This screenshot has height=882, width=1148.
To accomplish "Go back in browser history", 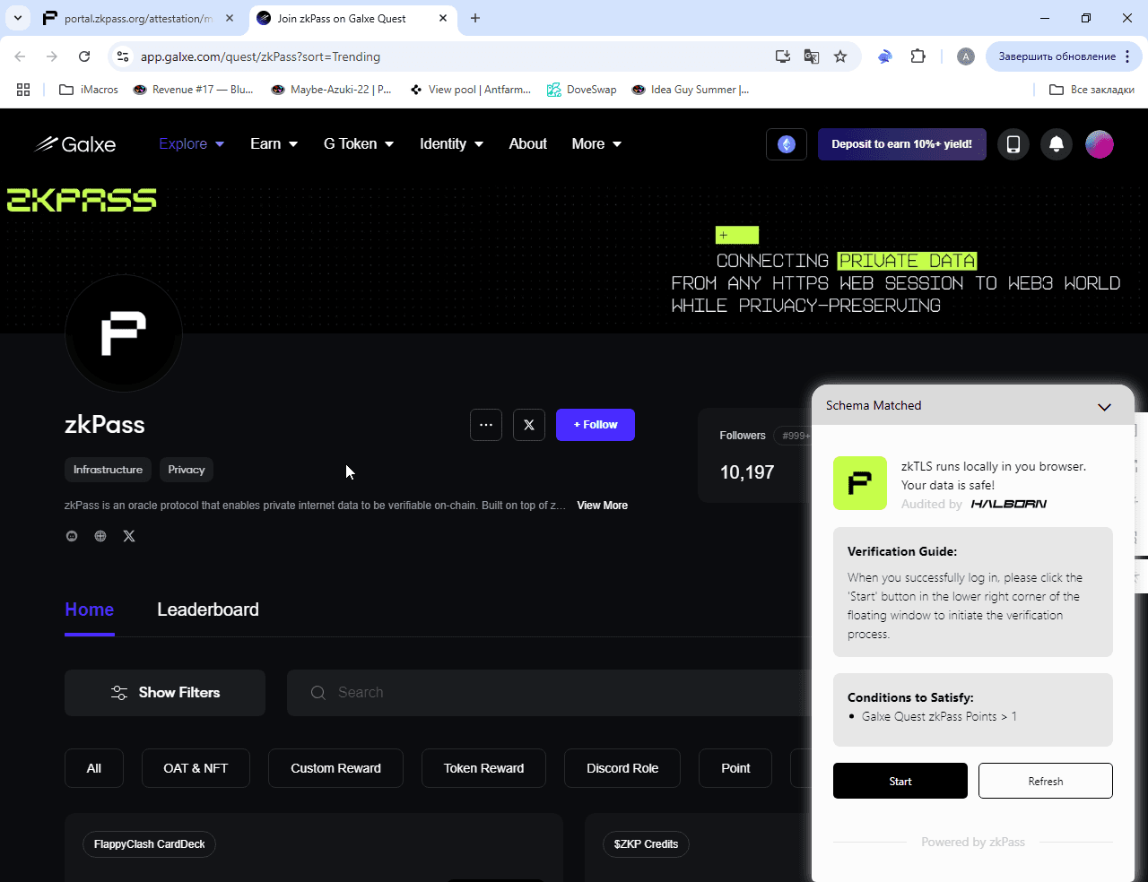I will point(20,56).
